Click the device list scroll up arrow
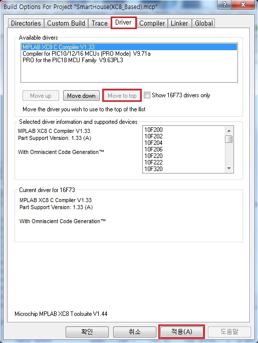This screenshot has width=258, height=343. click(x=229, y=131)
